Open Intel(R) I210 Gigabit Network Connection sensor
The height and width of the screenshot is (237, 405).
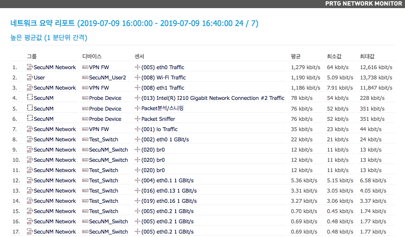tap(213, 98)
